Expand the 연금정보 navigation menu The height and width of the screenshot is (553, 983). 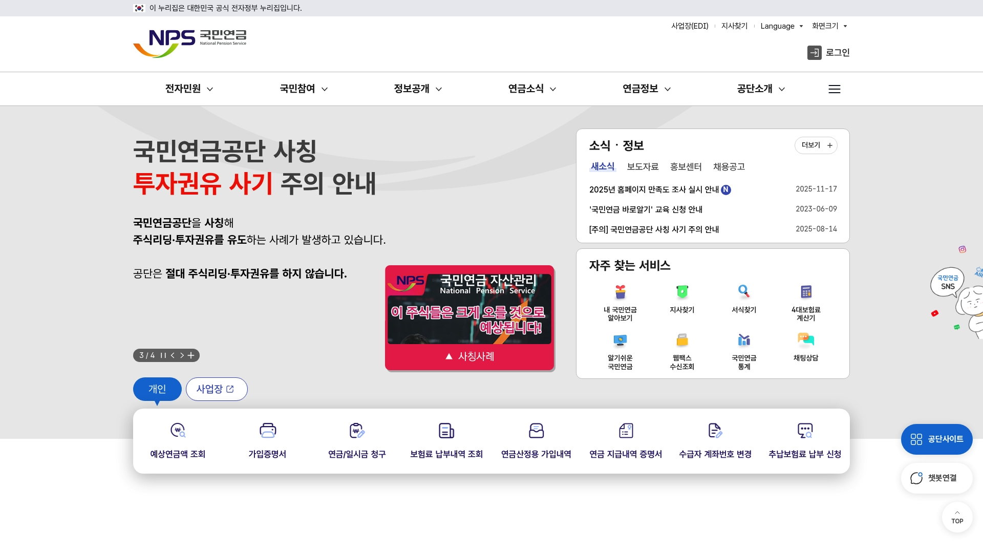(645, 89)
